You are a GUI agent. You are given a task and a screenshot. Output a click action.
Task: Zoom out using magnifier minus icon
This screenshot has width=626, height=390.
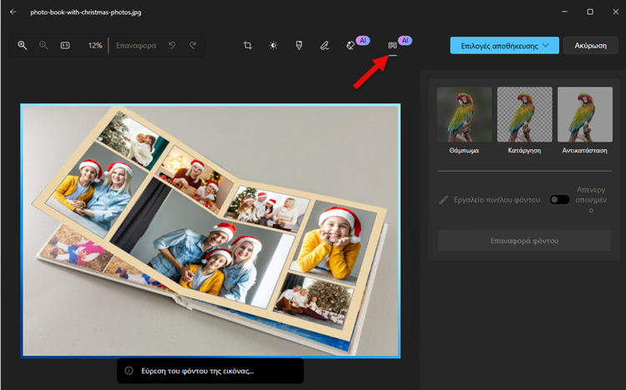[43, 45]
